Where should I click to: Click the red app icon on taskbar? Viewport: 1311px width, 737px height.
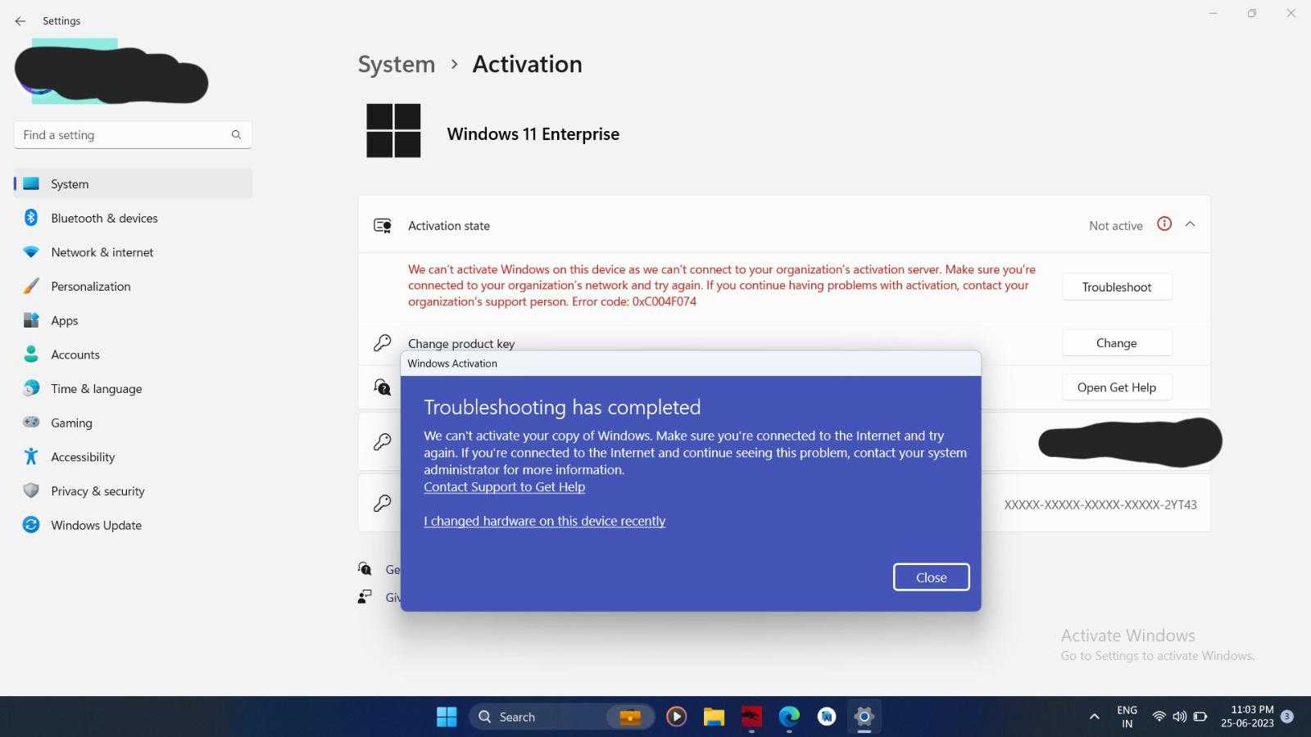(751, 717)
